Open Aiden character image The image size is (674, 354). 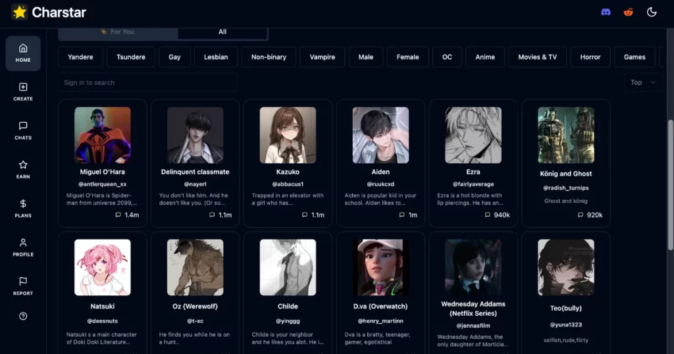380,136
